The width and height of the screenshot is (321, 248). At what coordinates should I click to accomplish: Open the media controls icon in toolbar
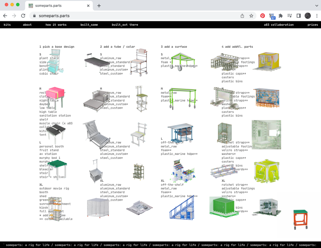tap(290, 16)
